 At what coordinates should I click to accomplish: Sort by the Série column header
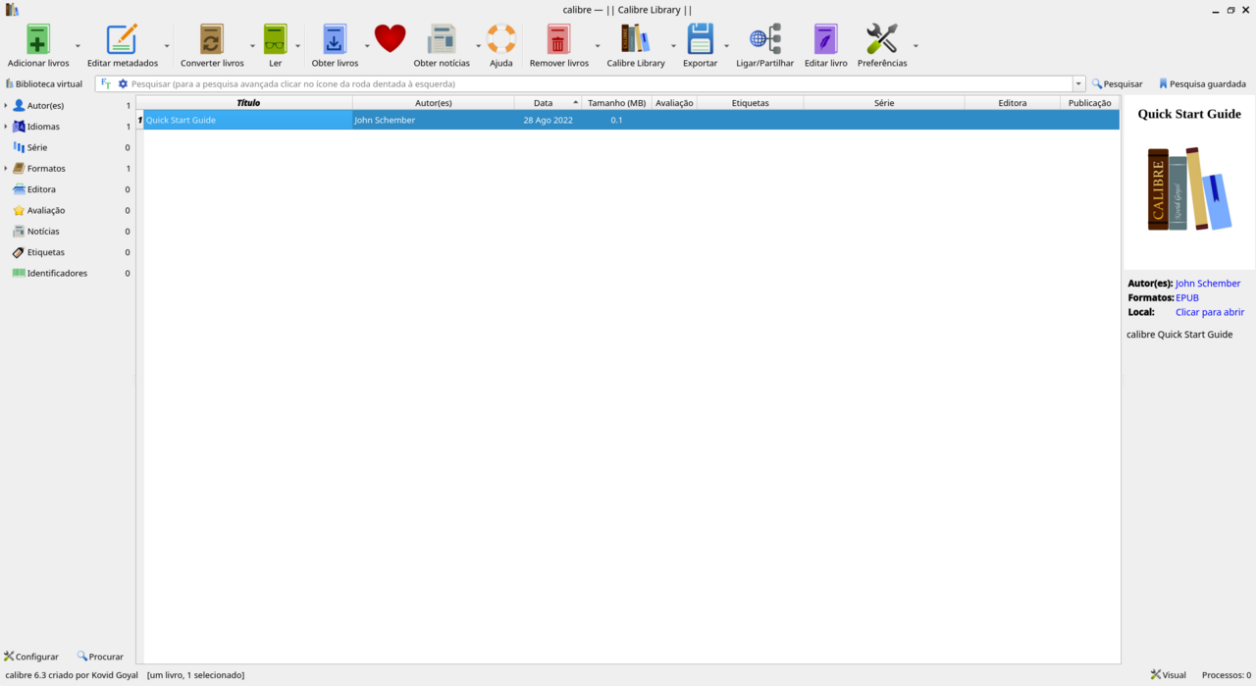tap(884, 102)
